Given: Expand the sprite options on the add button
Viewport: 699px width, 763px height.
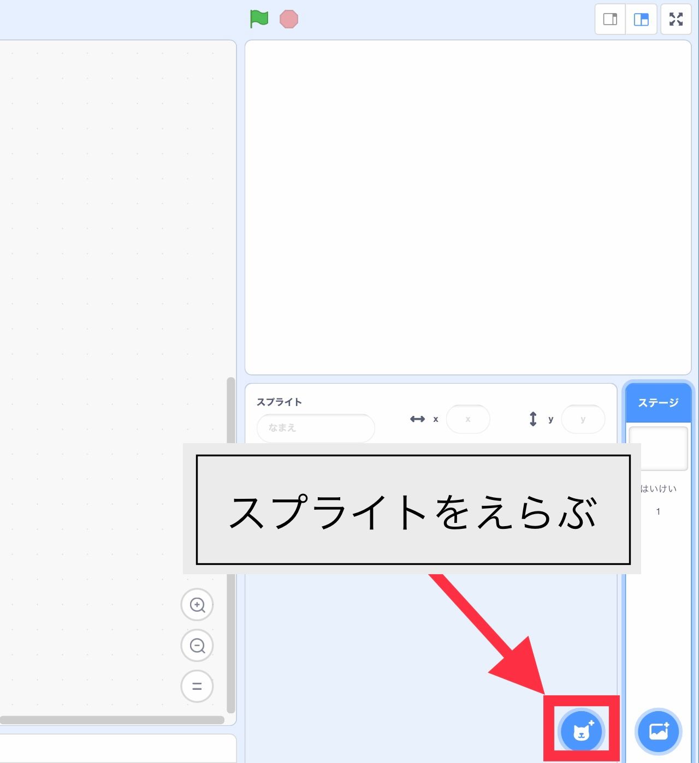Looking at the screenshot, I should pos(580,731).
